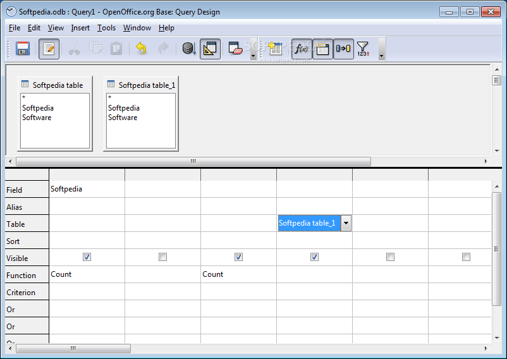Click the Softpedia table_1 window icon
The image size is (507, 359).
point(111,84)
